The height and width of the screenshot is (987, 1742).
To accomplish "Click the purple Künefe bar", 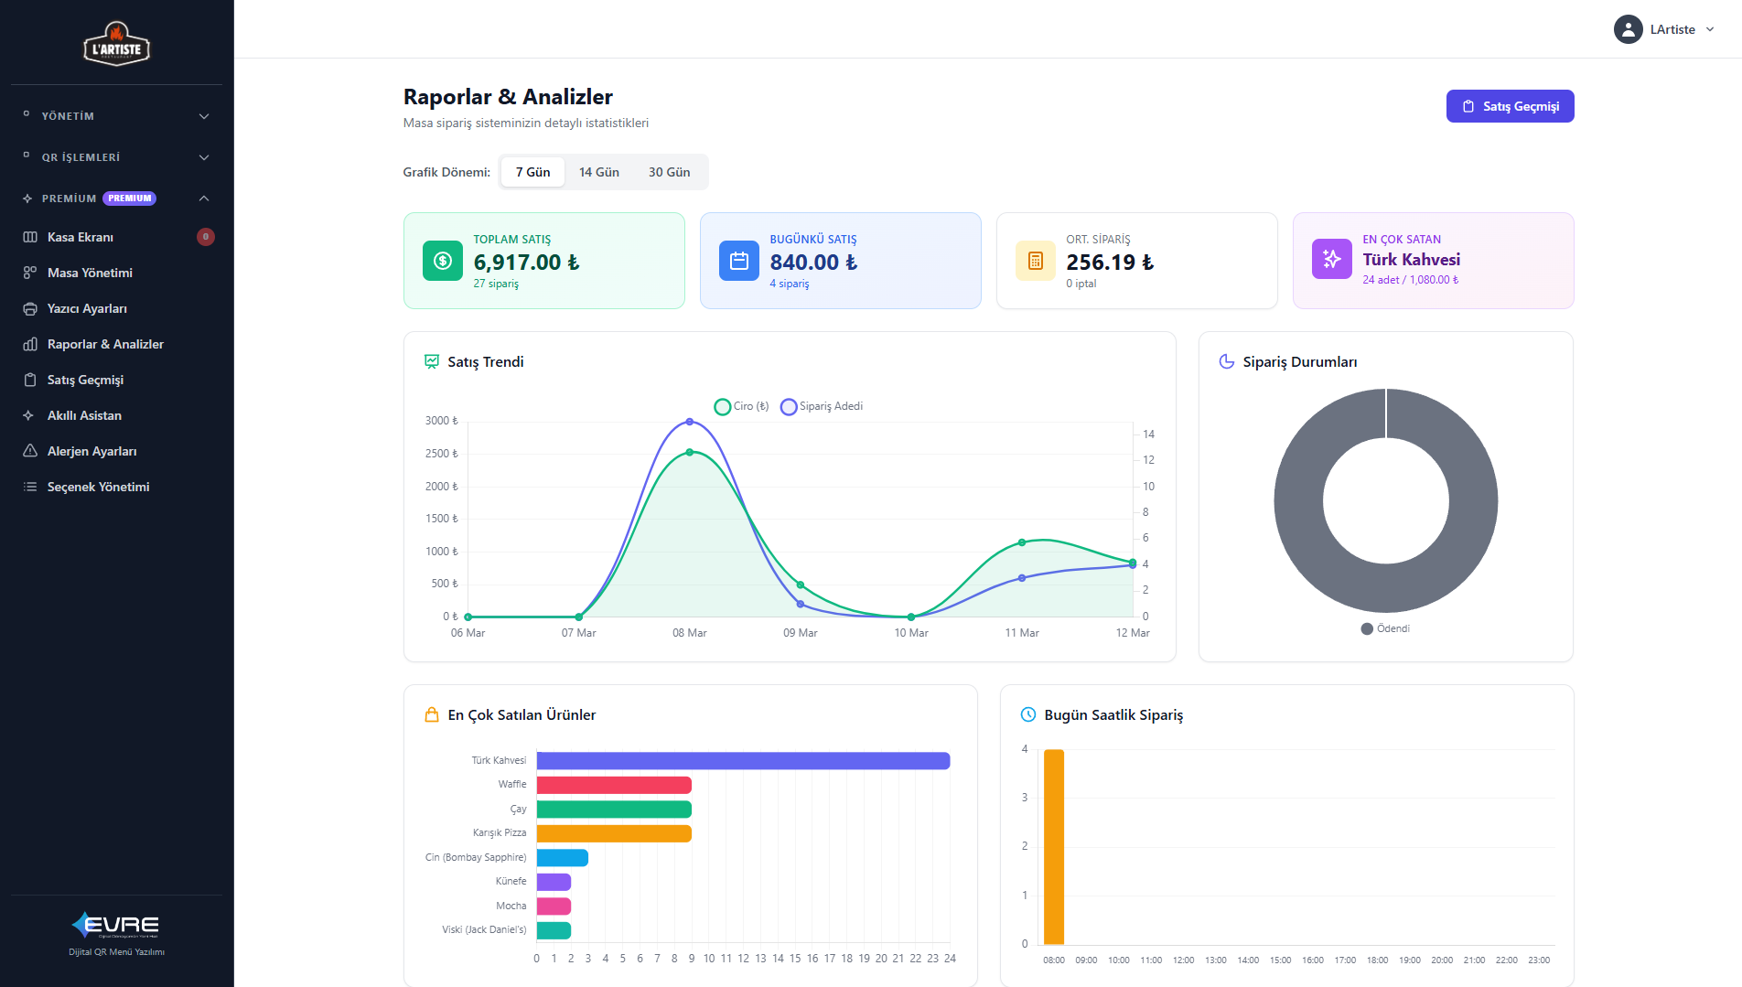I will [x=554, y=882].
